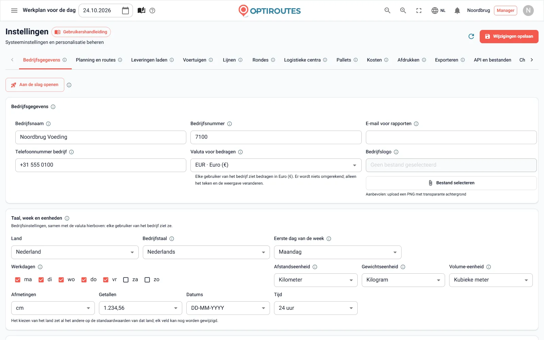This screenshot has height=340, width=544.
Task: Open the hamburger navigation menu
Action: [x=14, y=11]
